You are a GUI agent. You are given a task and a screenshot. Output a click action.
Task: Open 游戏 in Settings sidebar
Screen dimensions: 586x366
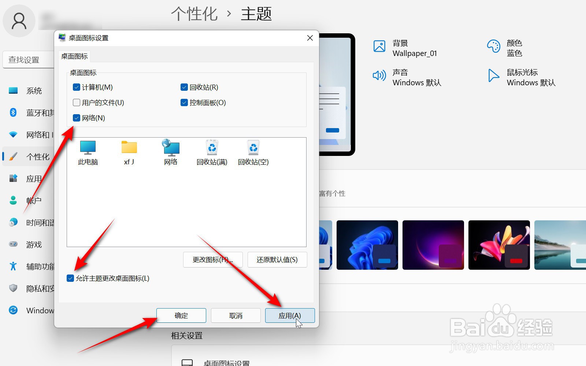[29, 244]
